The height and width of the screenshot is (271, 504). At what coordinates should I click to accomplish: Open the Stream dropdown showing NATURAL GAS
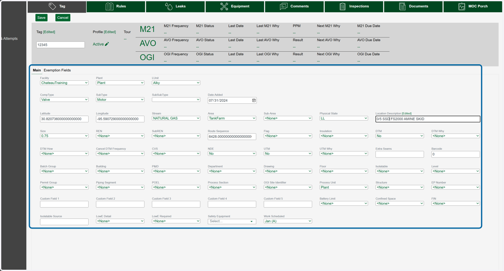176,118
